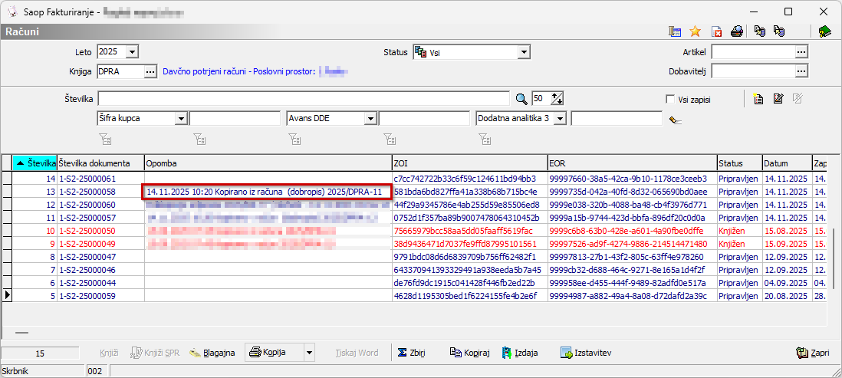Click the magnifier search icon beside Številka
Viewport: 842px width, 378px height.
tap(521, 99)
